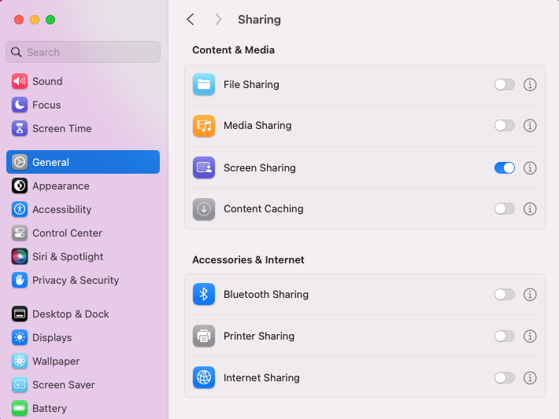Screen dimensions: 559x419
Task: Click the magnifying glass search icon
Action: (x=16, y=52)
